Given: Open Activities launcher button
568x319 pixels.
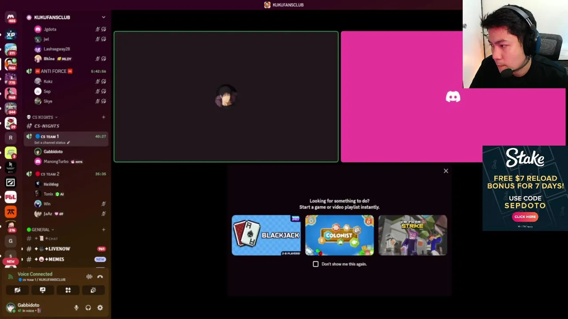Looking at the screenshot, I should (68, 290).
